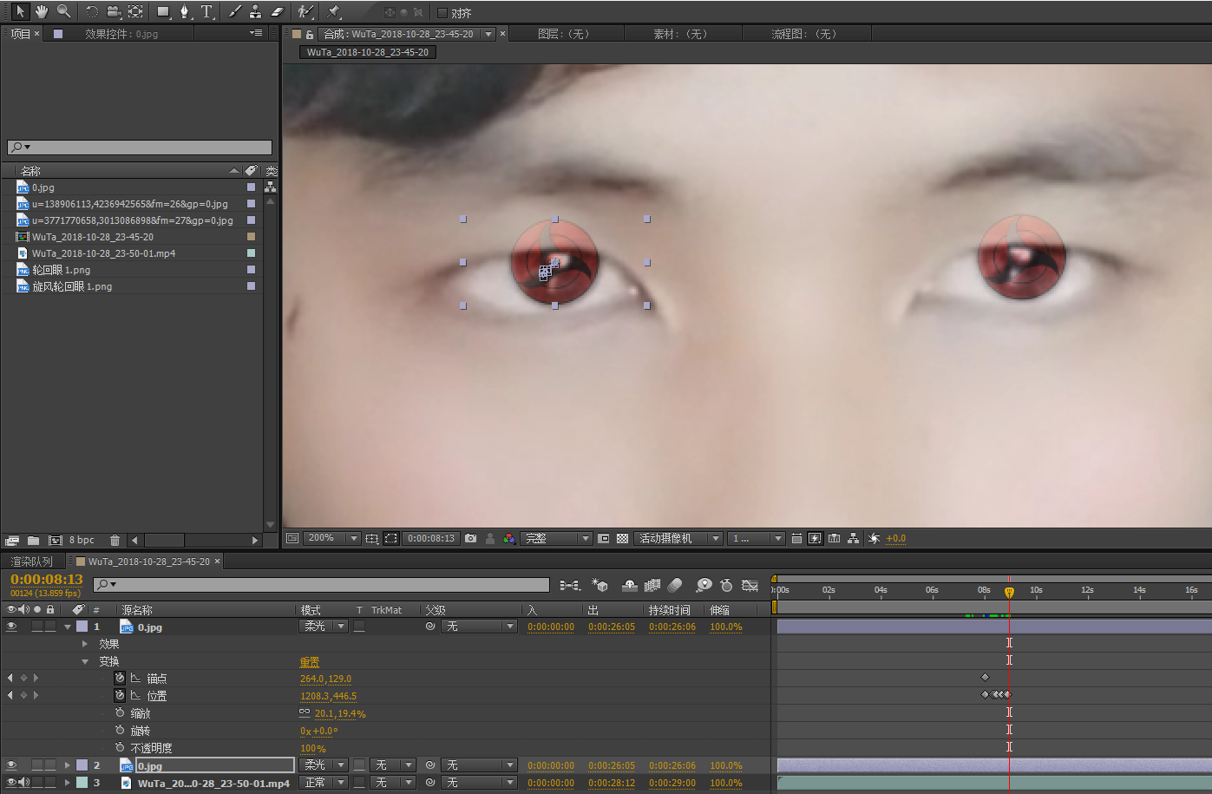Screen dimensions: 1212x794
Task: Select the Unified Camera tool
Action: [114, 11]
